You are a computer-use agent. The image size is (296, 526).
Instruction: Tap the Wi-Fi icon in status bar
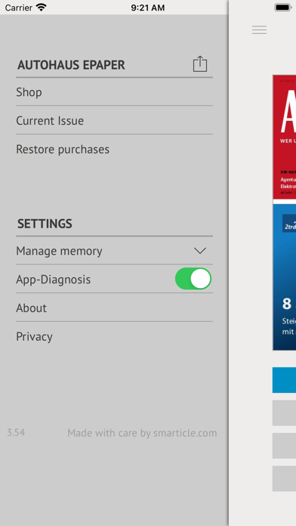[42, 8]
